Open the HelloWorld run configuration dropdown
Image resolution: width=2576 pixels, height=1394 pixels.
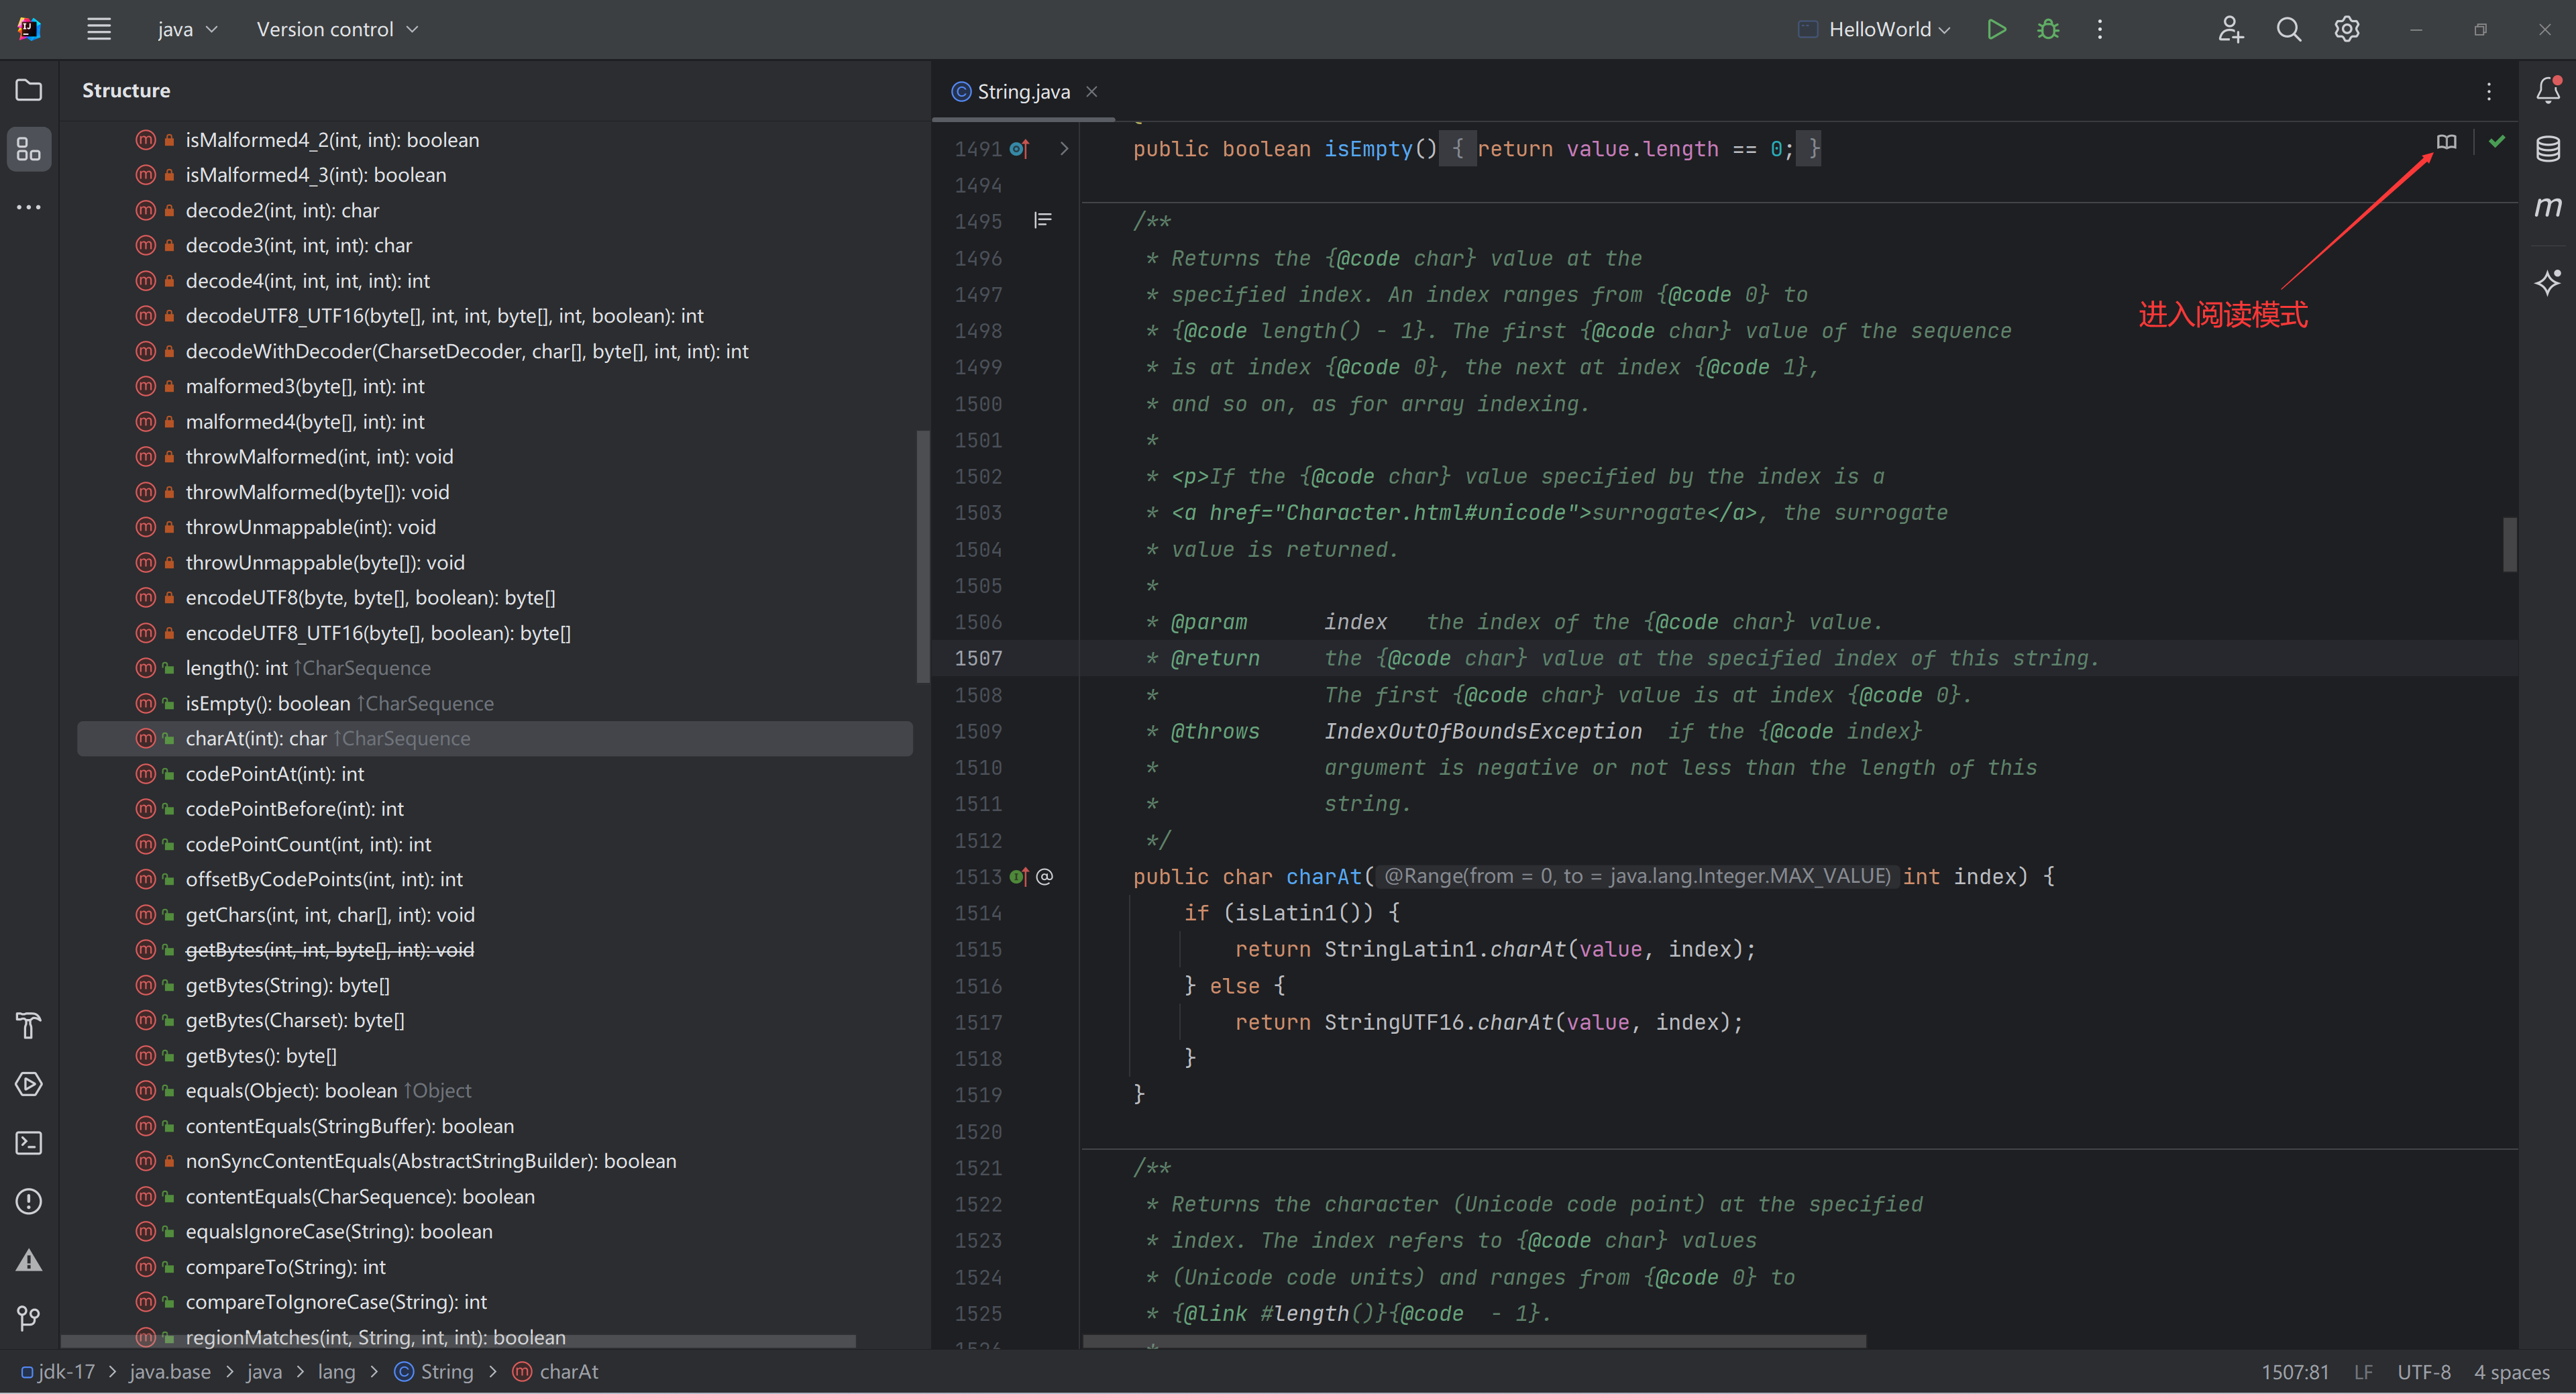tap(1874, 29)
